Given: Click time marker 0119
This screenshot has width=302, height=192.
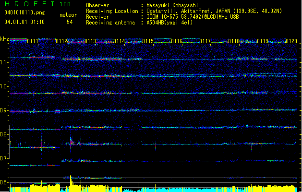Looking at the screenshot, I should (263, 41).
